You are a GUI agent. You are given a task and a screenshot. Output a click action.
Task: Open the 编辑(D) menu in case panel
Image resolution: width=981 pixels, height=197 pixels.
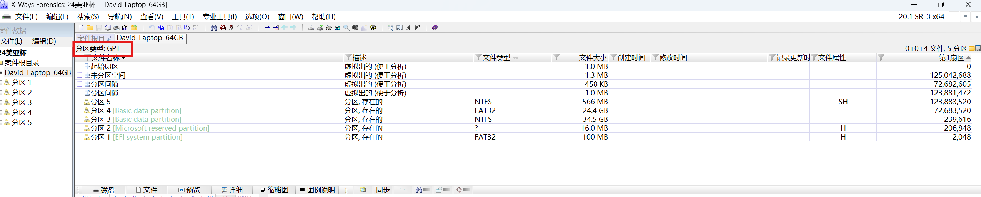tap(44, 41)
